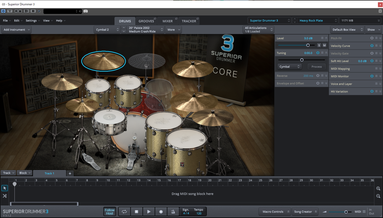The image size is (383, 218).
Task: Expand the Hit Variation section chevron
Action: [x=380, y=91]
